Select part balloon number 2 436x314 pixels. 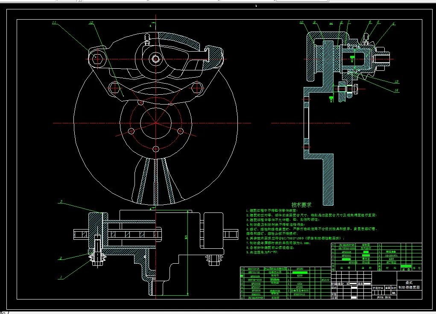point(61,258)
